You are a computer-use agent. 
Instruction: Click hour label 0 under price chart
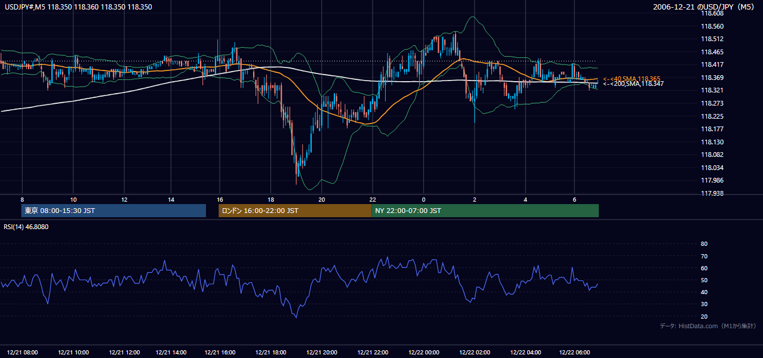423,199
